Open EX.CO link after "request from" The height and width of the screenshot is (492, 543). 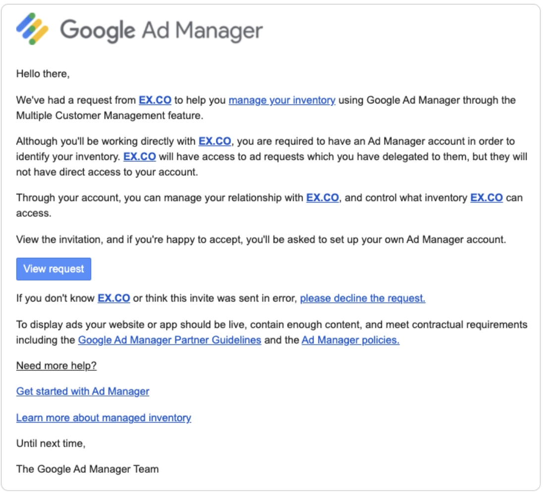155,100
